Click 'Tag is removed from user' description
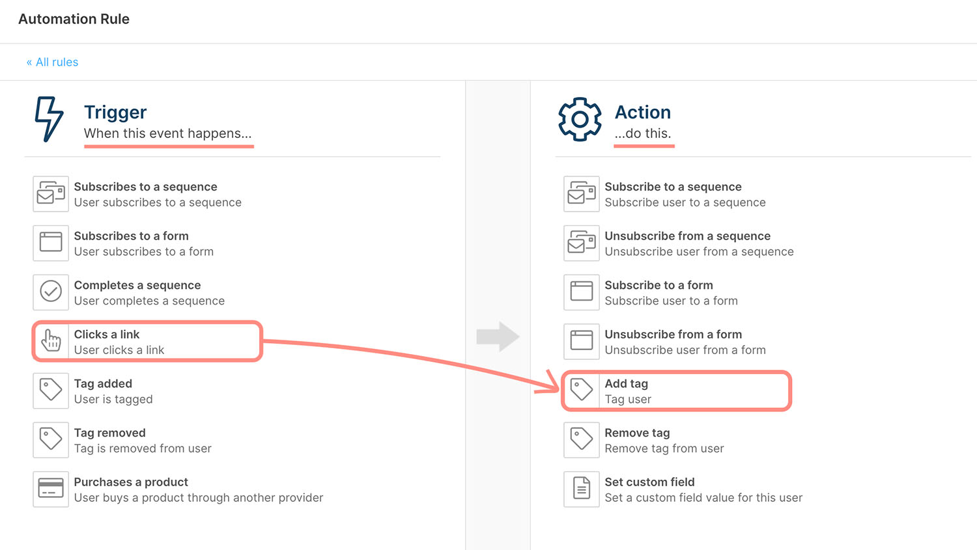 coord(143,448)
